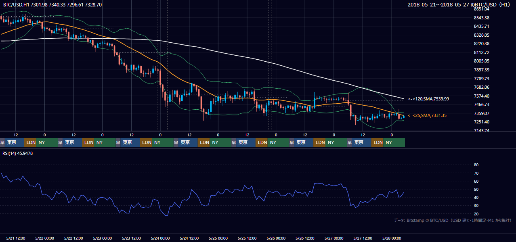Click RSI scale value 60
Image resolution: width=516 pixels, height=242 pixels.
click(476, 181)
